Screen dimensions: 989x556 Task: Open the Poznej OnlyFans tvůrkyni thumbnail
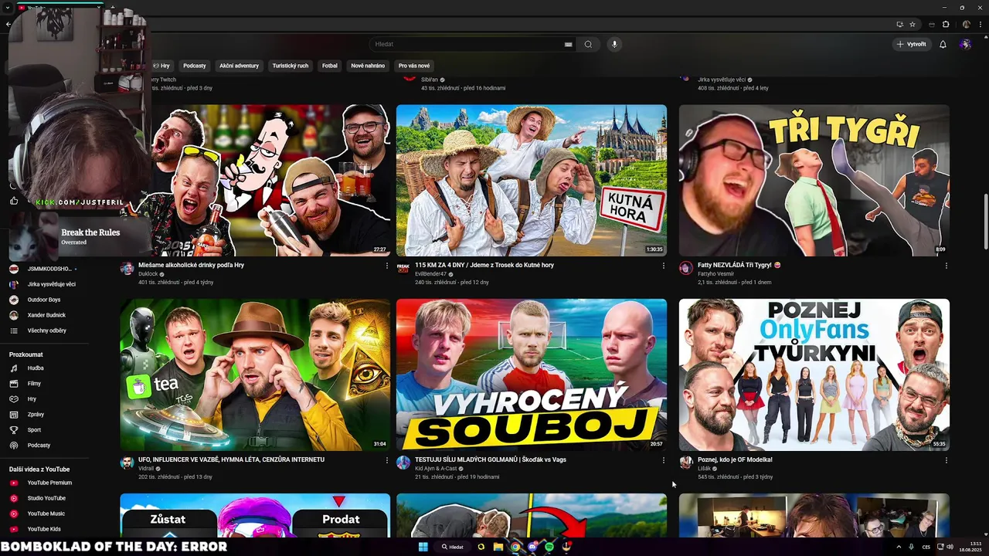pyautogui.click(x=814, y=375)
